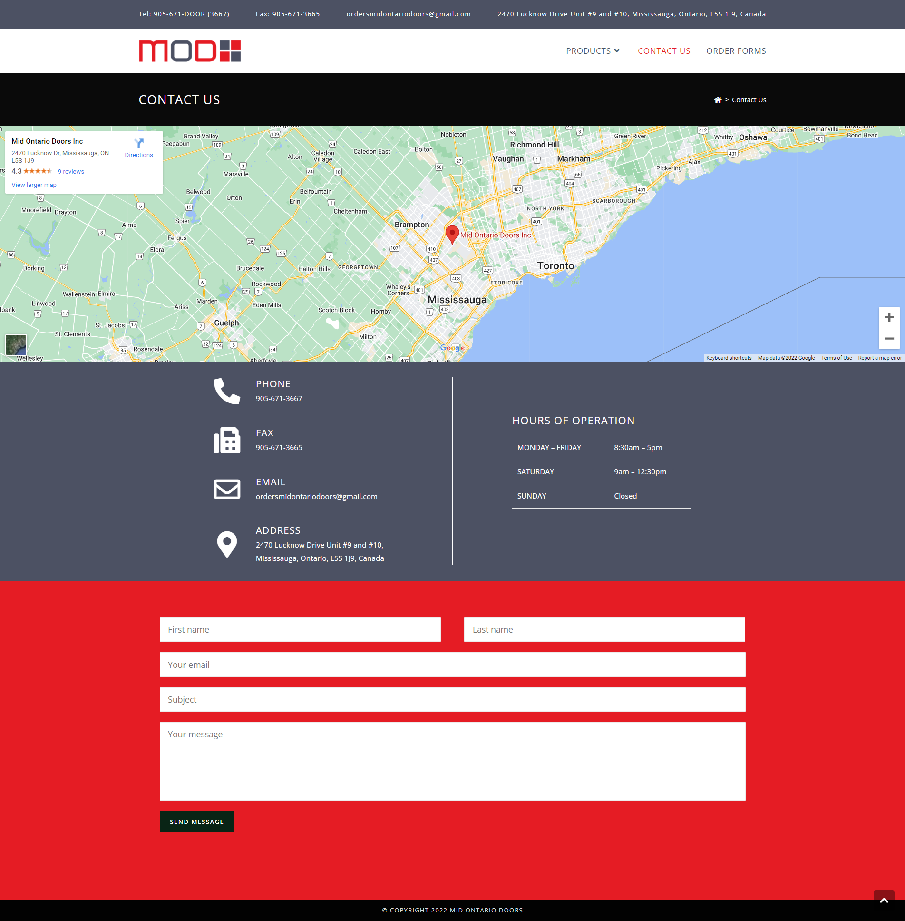
Task: Open the Order Forms menu item
Action: [x=736, y=51]
